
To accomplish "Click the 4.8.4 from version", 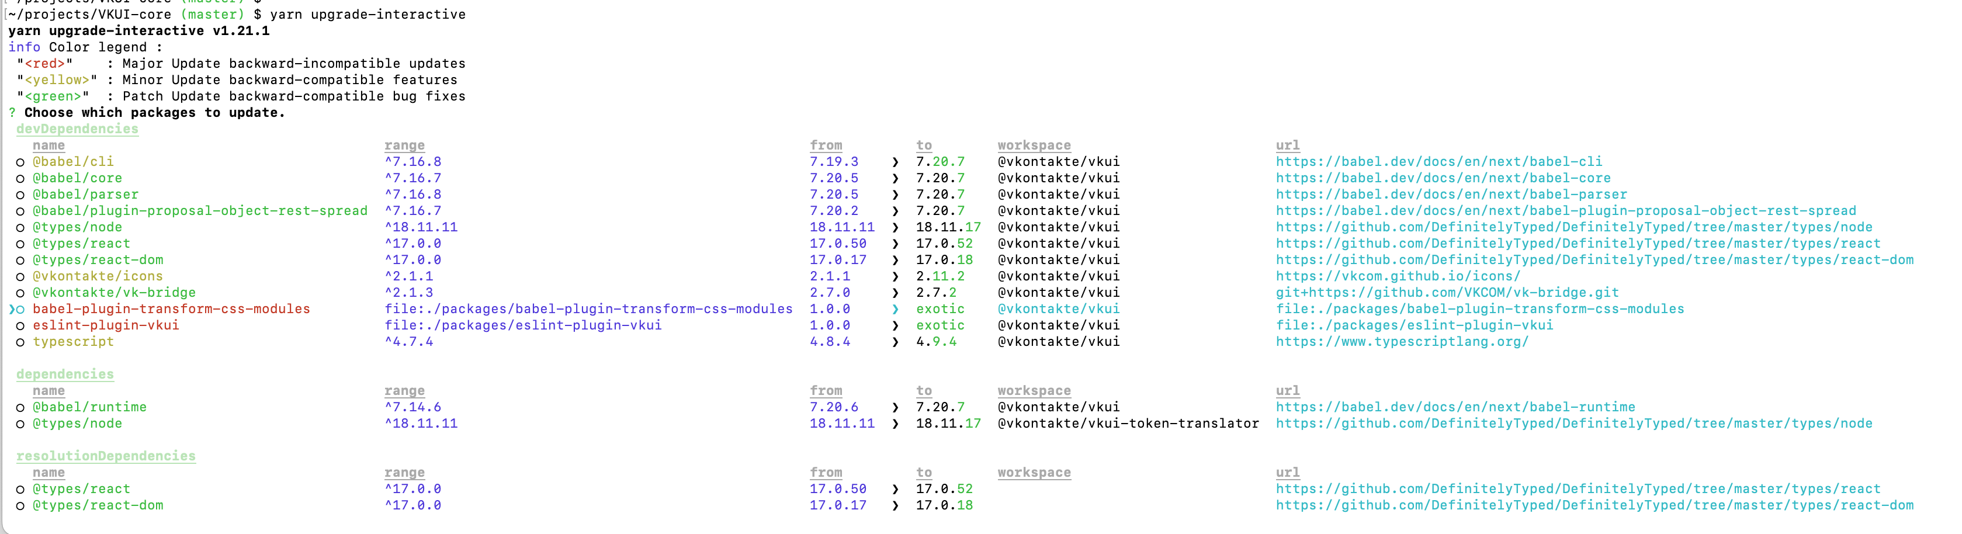I will tap(830, 341).
